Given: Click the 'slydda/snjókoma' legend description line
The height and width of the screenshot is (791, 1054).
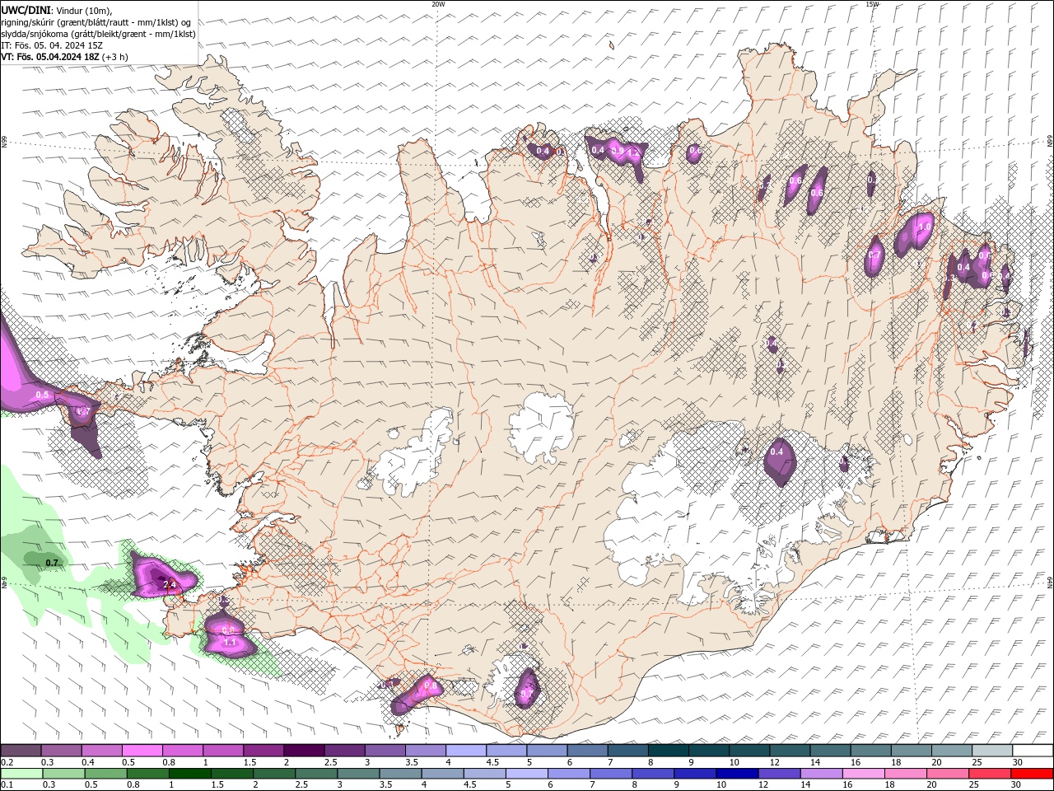Looking at the screenshot, I should point(98,34).
